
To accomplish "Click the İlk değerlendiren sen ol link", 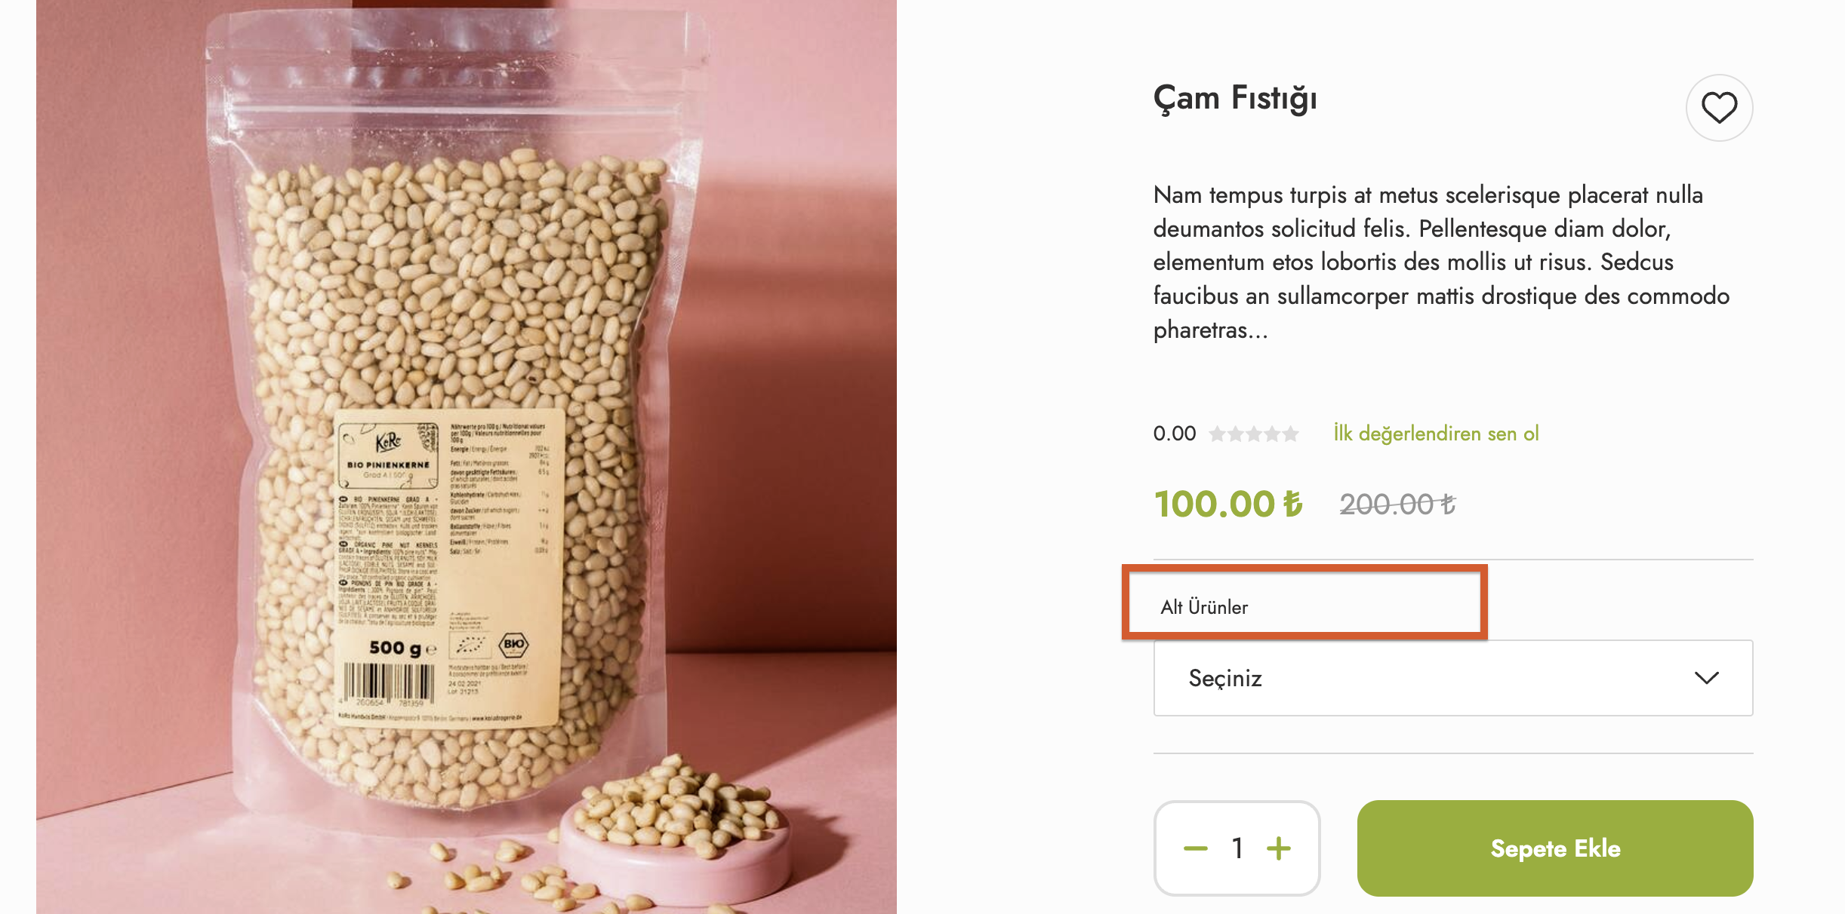I will (x=1436, y=434).
